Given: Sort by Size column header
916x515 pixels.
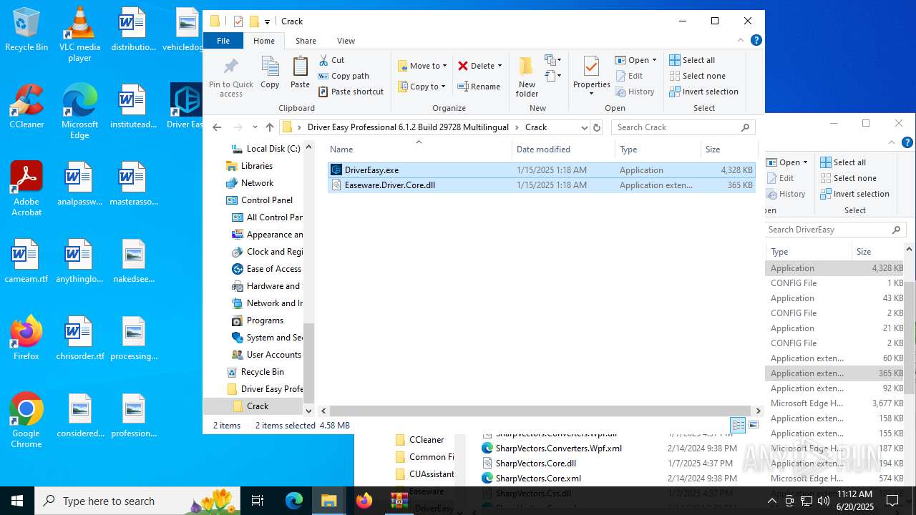Looking at the screenshot, I should 729,149.
